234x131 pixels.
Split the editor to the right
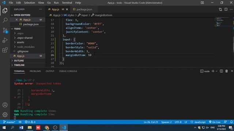226,9
